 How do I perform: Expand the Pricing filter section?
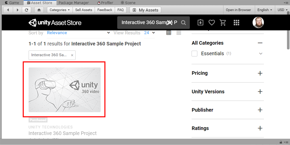pyautogui.click(x=260, y=73)
